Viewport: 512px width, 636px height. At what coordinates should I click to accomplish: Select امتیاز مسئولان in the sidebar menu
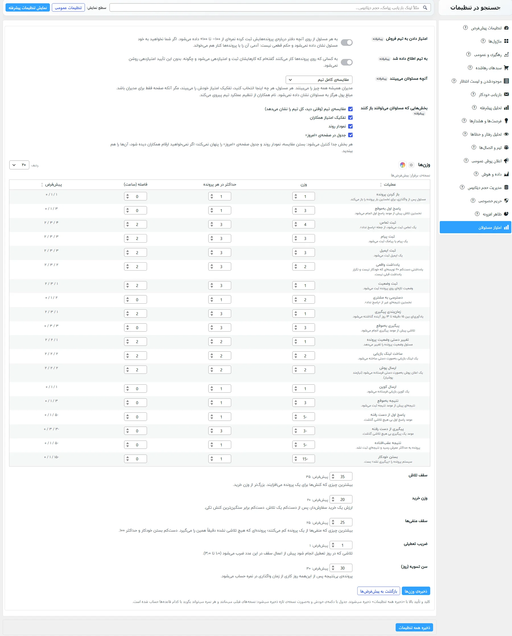(x=475, y=227)
